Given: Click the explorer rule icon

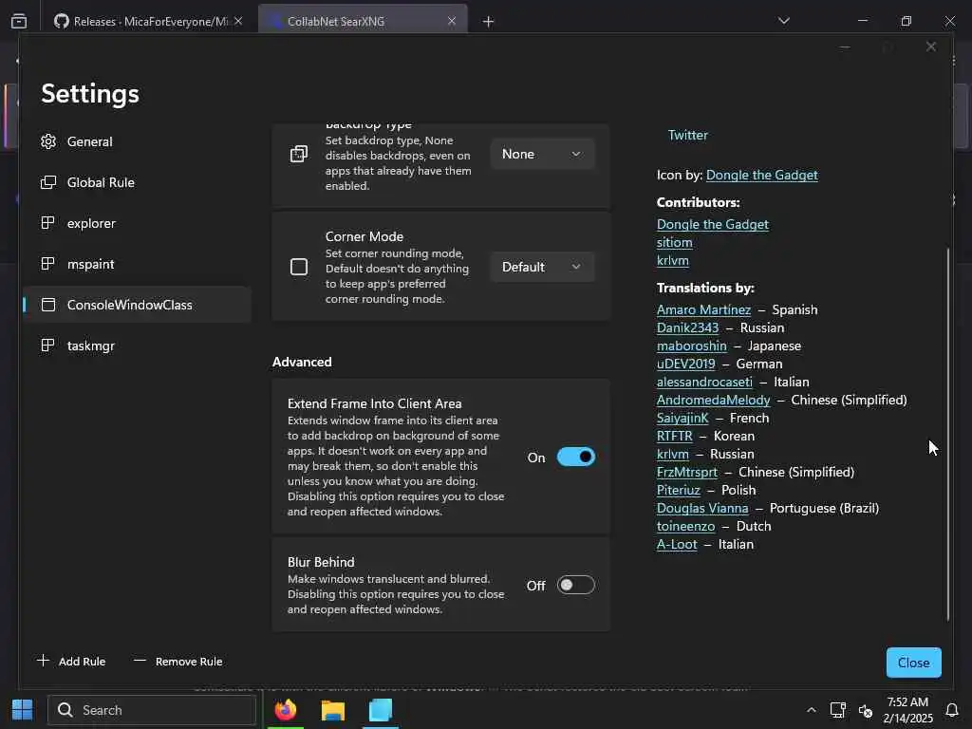Looking at the screenshot, I should 47,223.
